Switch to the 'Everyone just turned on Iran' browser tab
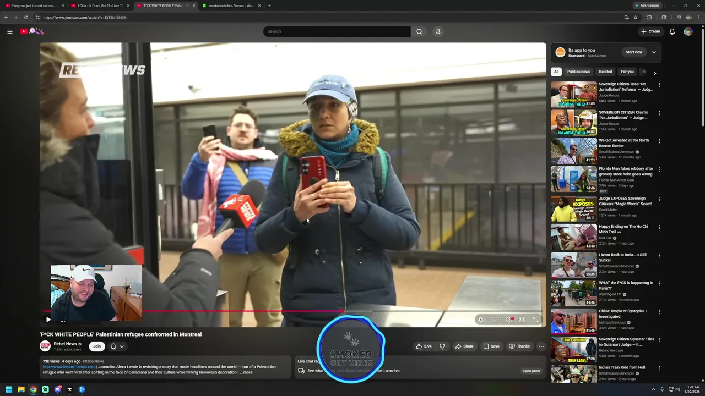Viewport: 705px width, 396px height. click(x=34, y=5)
